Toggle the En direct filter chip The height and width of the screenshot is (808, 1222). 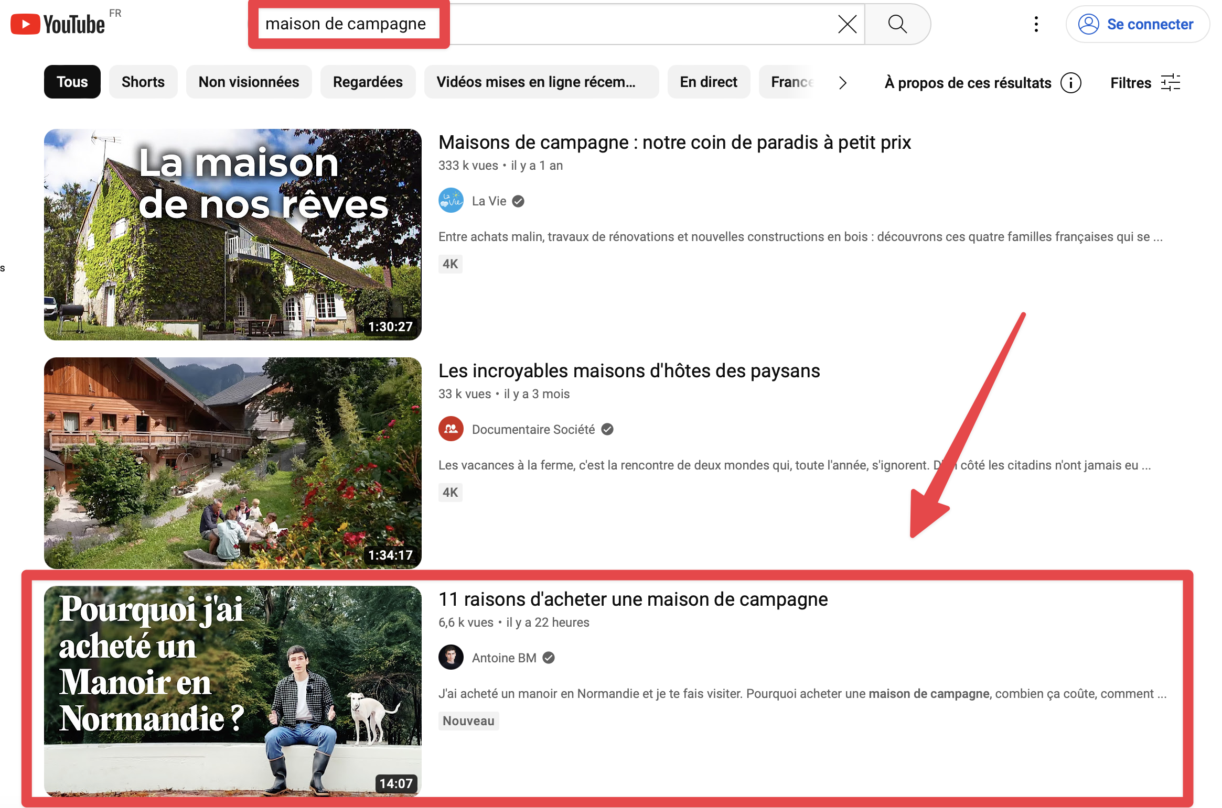(708, 82)
